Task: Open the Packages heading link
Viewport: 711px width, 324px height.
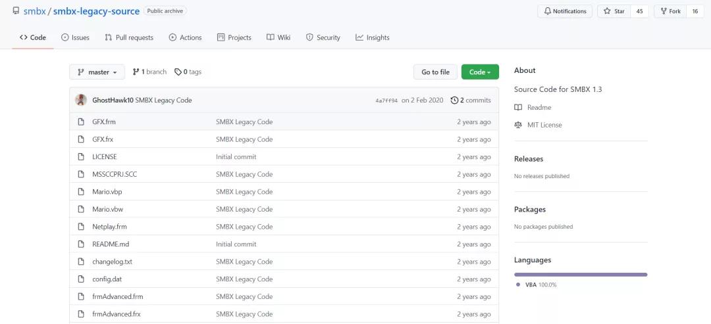Action: [x=530, y=210]
